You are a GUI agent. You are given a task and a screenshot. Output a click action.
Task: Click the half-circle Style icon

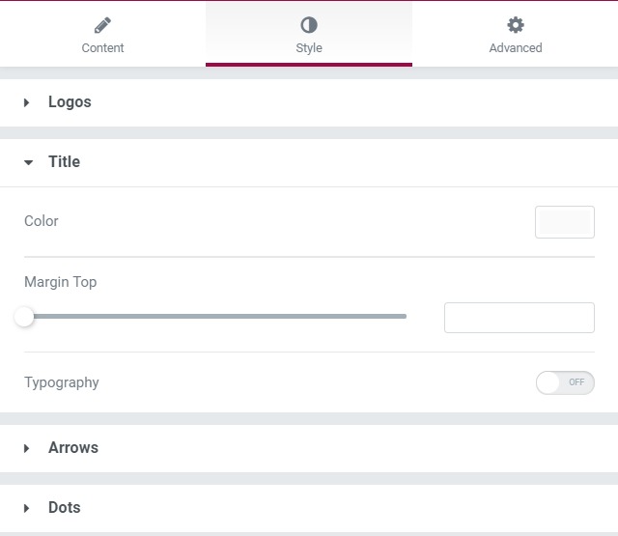(x=309, y=25)
